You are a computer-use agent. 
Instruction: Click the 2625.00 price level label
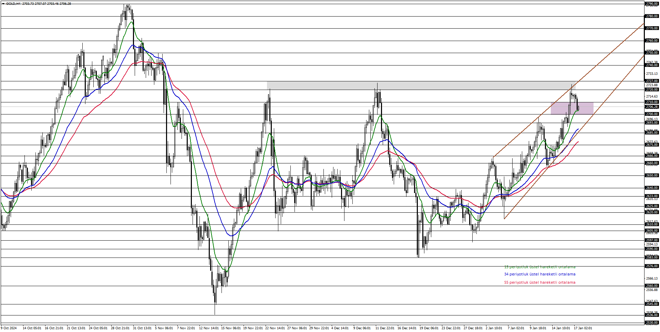click(652, 206)
